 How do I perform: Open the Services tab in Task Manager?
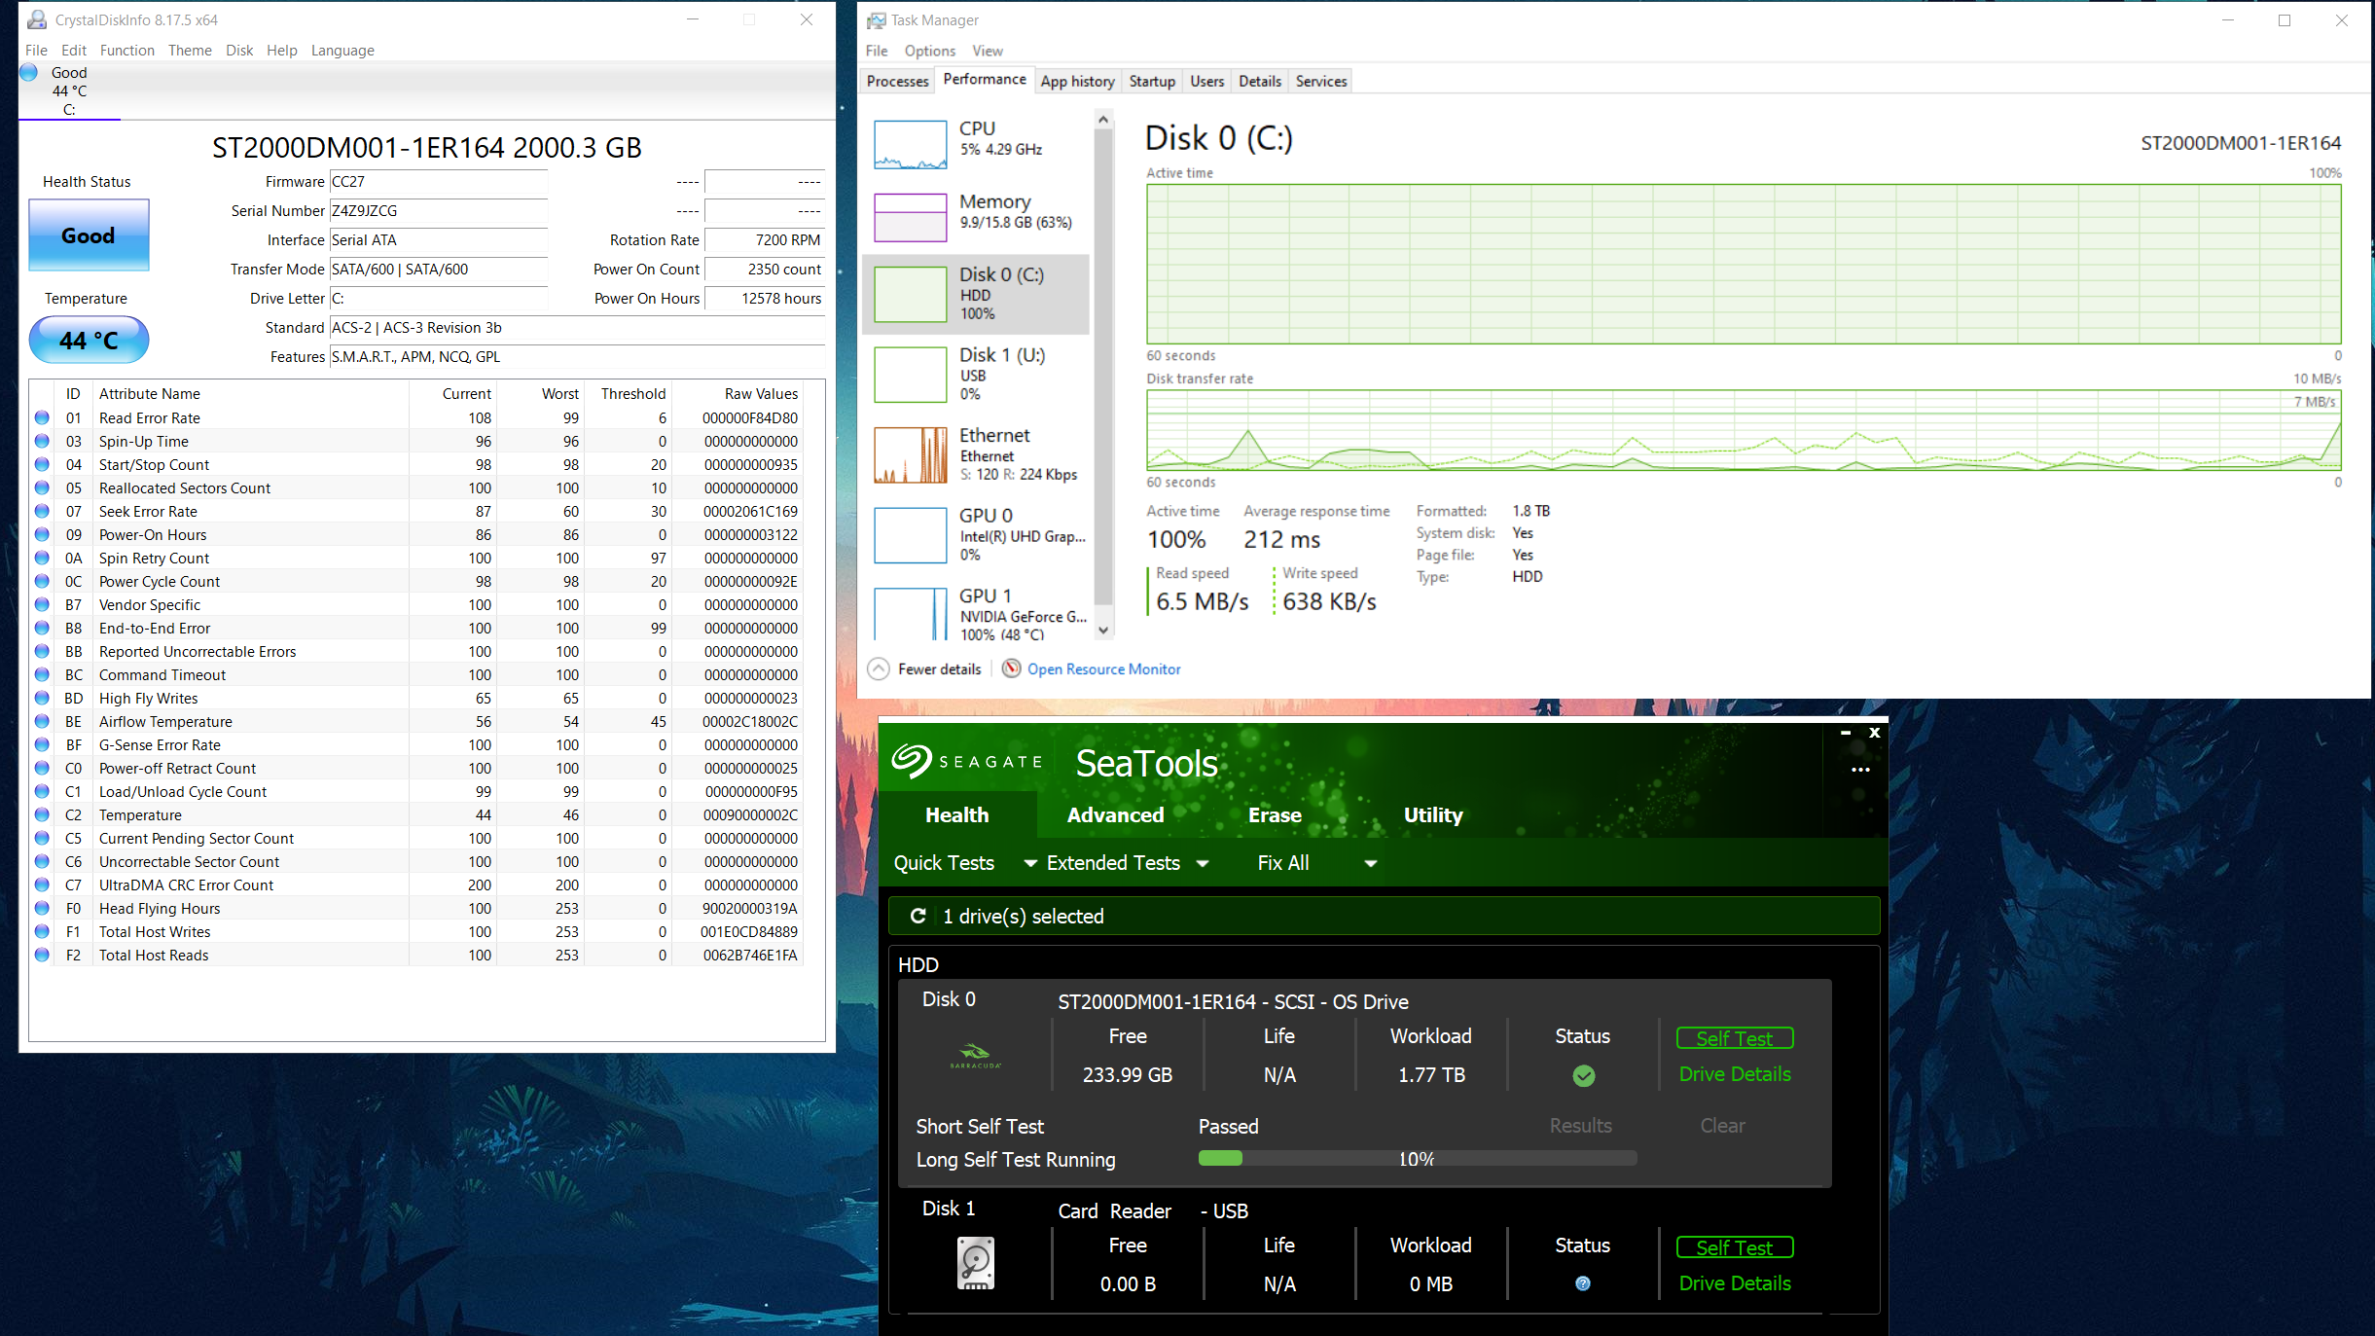(x=1320, y=81)
